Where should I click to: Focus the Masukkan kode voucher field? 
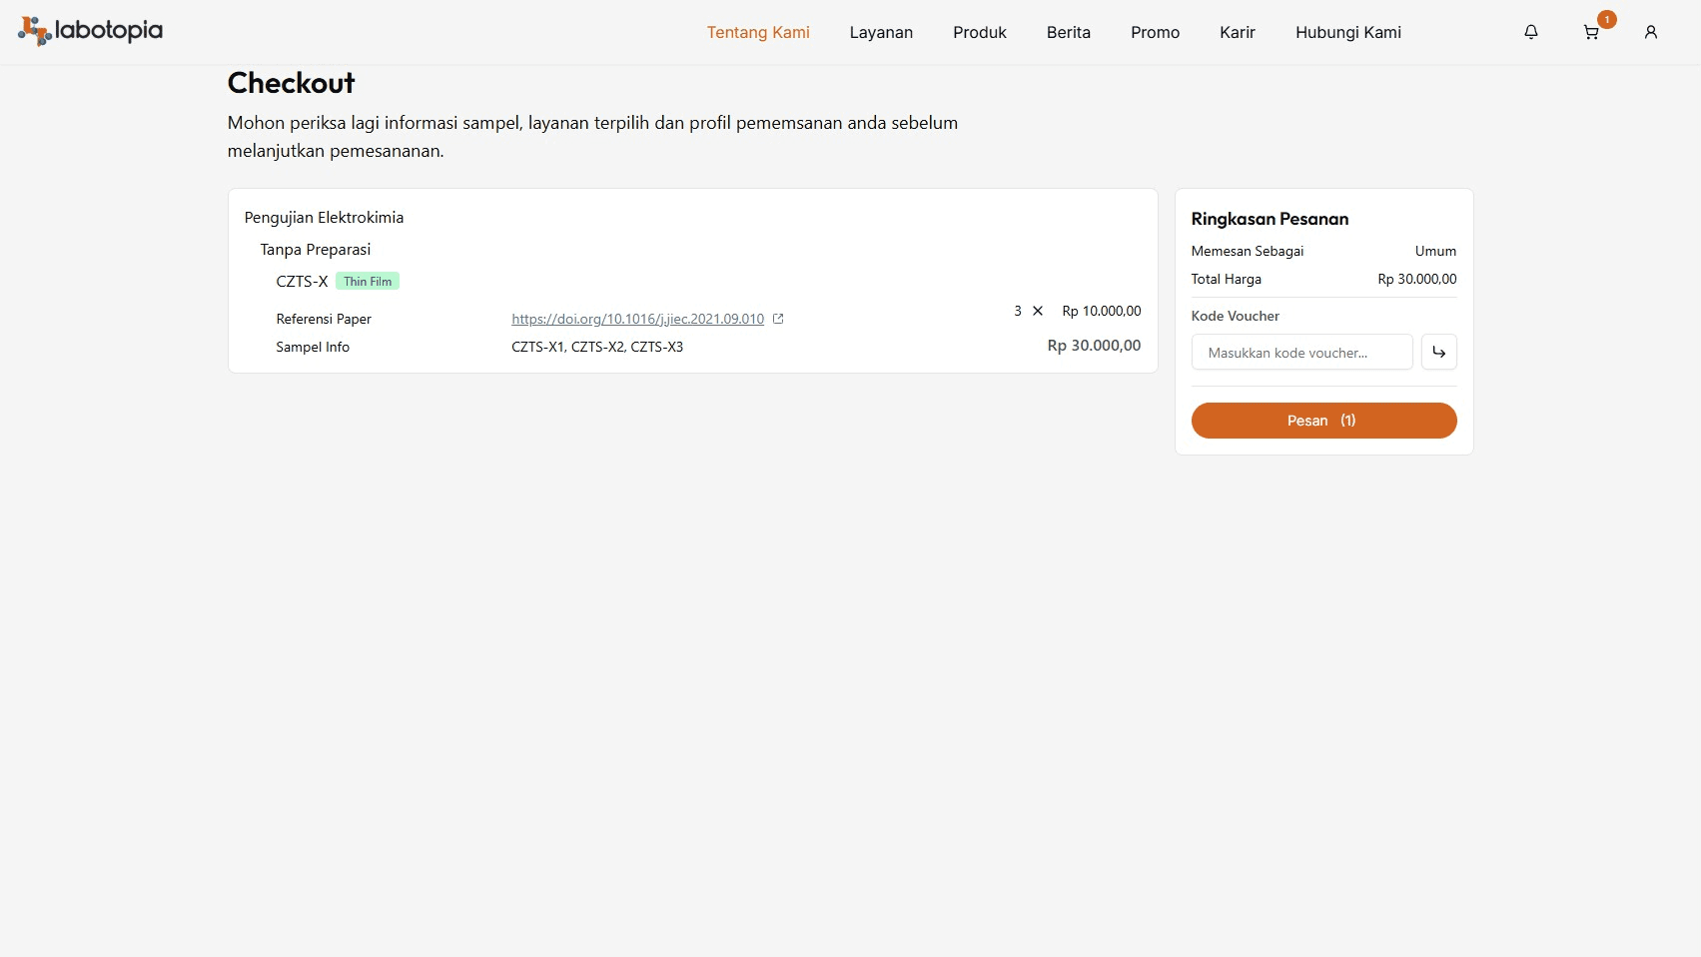pyautogui.click(x=1301, y=352)
